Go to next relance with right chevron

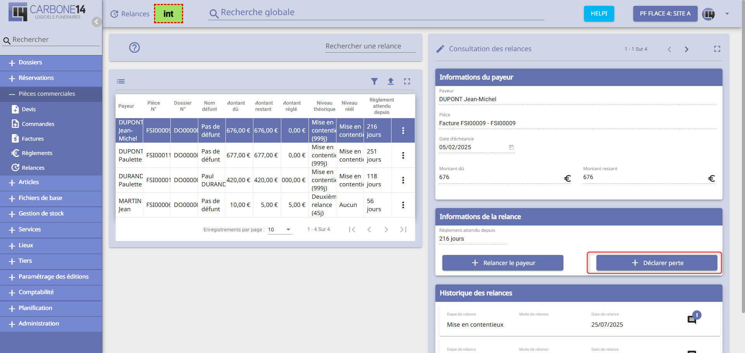pos(686,49)
